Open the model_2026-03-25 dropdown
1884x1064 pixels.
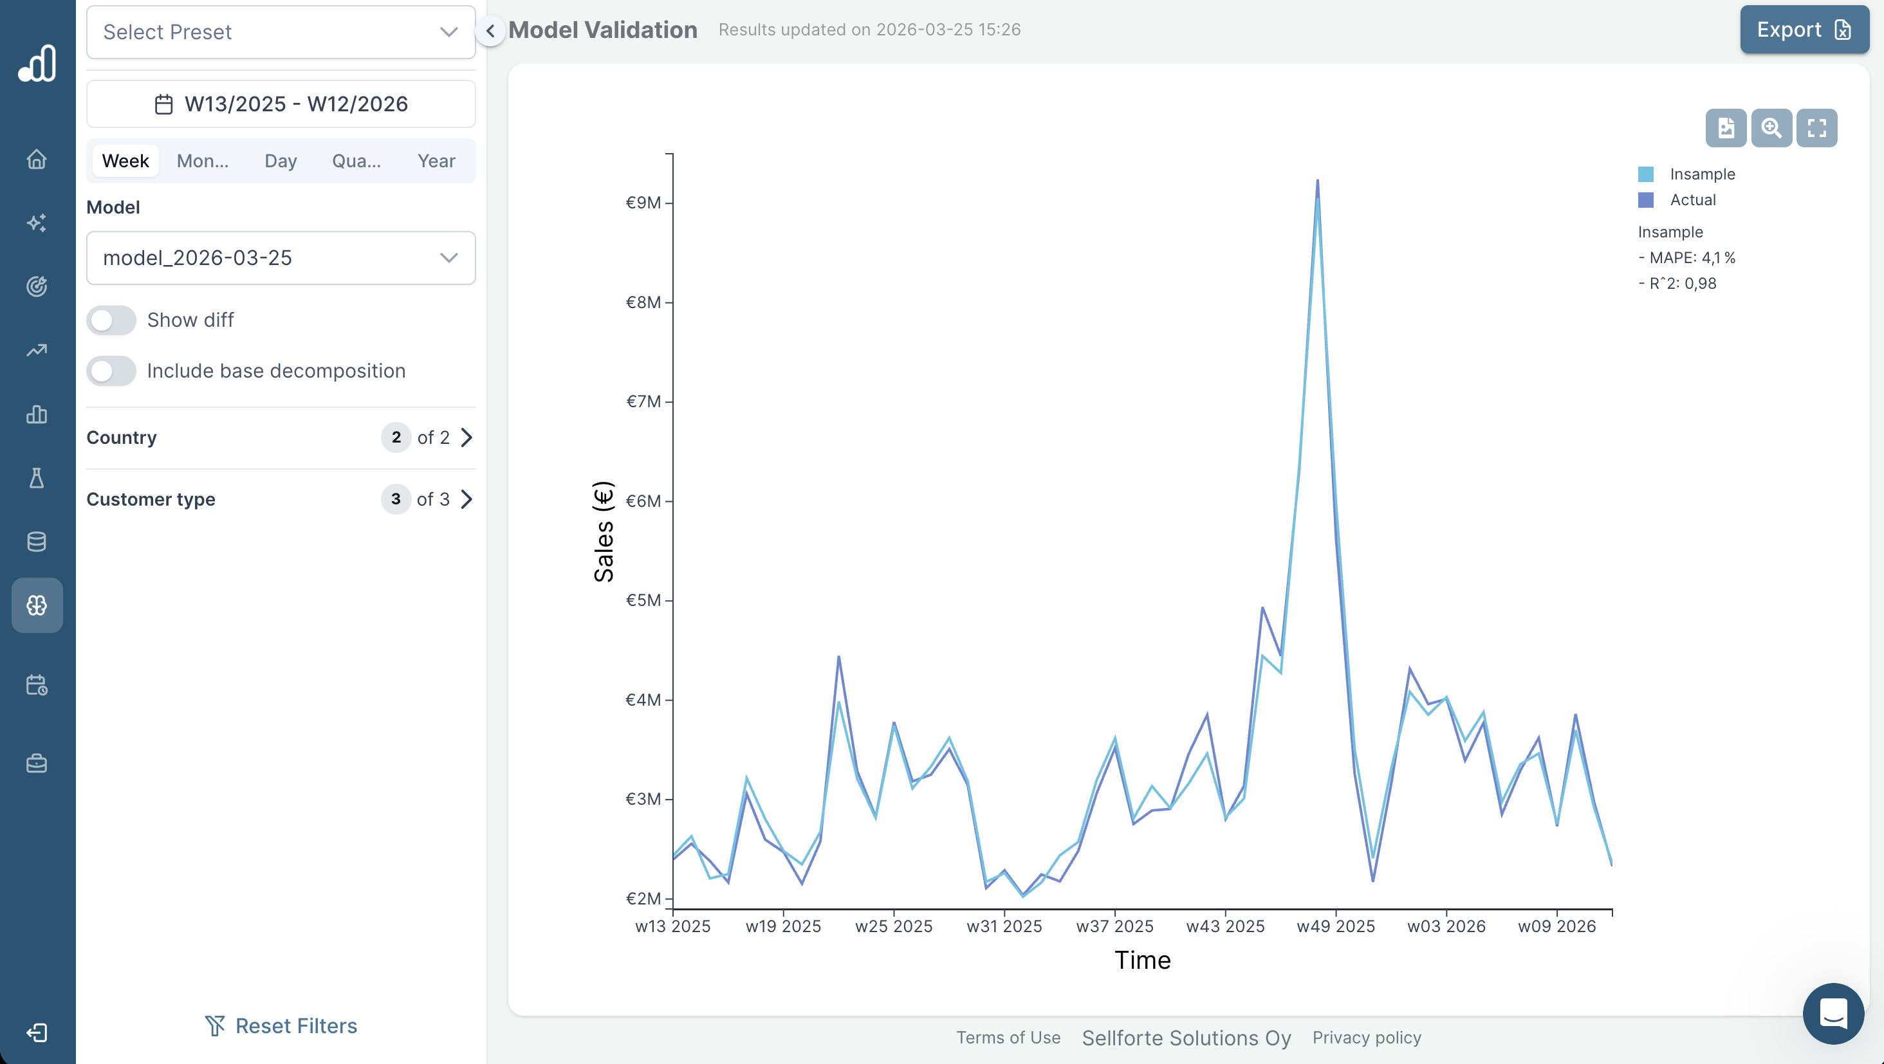point(281,258)
